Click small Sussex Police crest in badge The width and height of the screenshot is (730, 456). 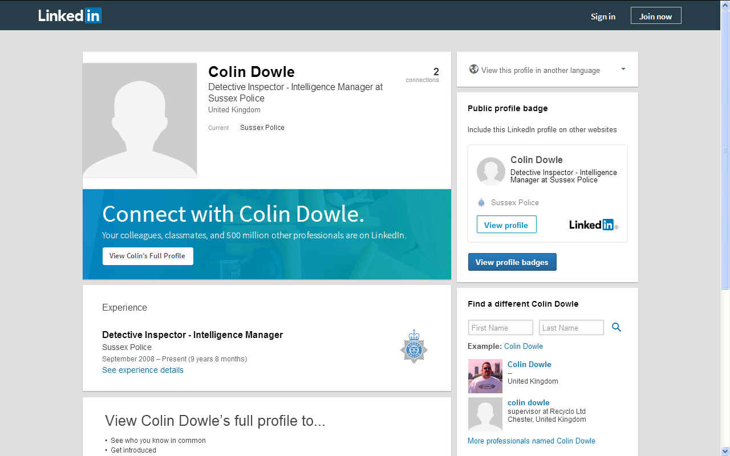(481, 202)
